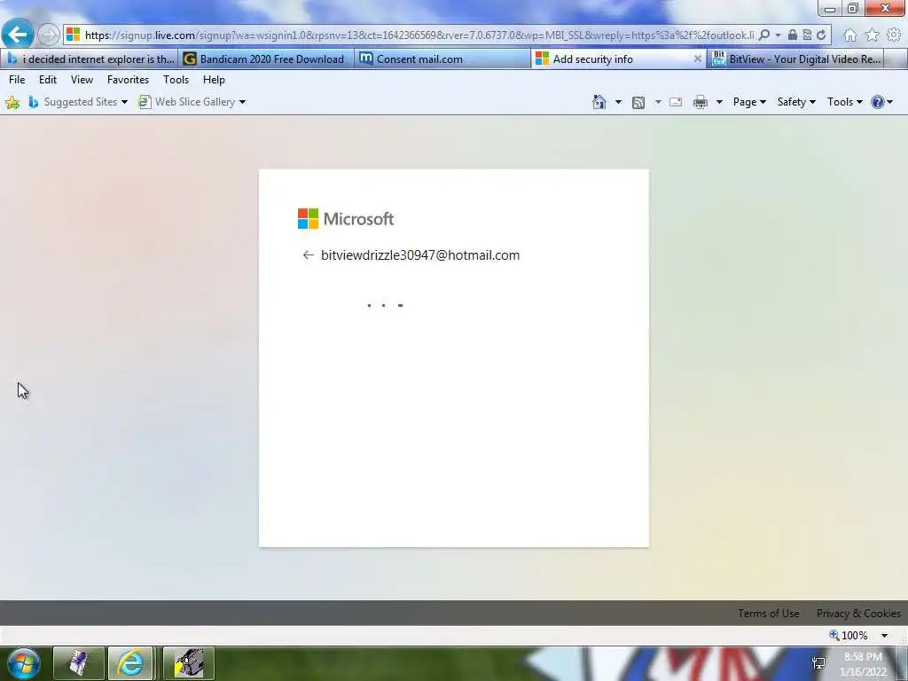Screen dimensions: 908x681
Task: Open the address bar autocomplete dropdown arrow
Action: (779, 35)
